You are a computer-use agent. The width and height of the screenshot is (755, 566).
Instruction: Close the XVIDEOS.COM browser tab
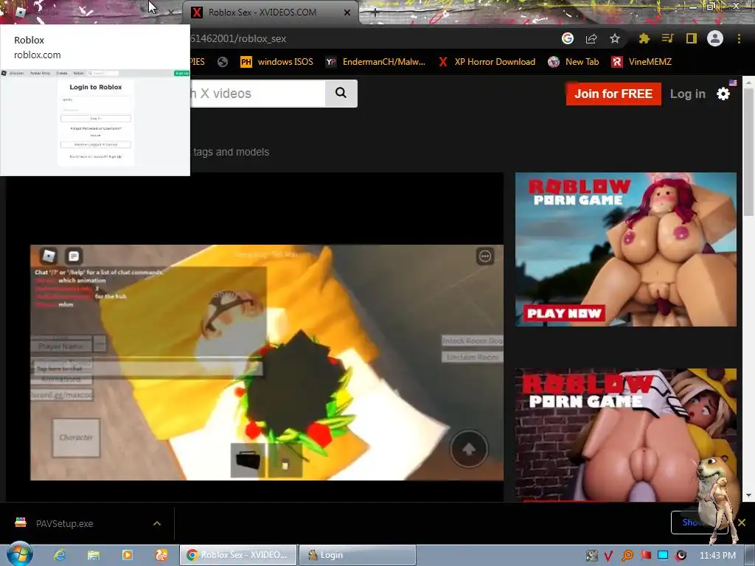click(x=347, y=13)
